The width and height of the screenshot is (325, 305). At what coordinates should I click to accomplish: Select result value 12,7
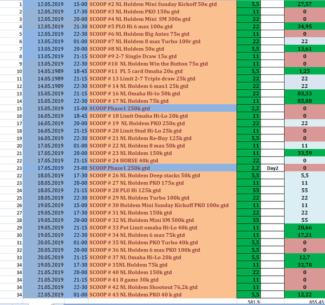[x=305, y=258]
